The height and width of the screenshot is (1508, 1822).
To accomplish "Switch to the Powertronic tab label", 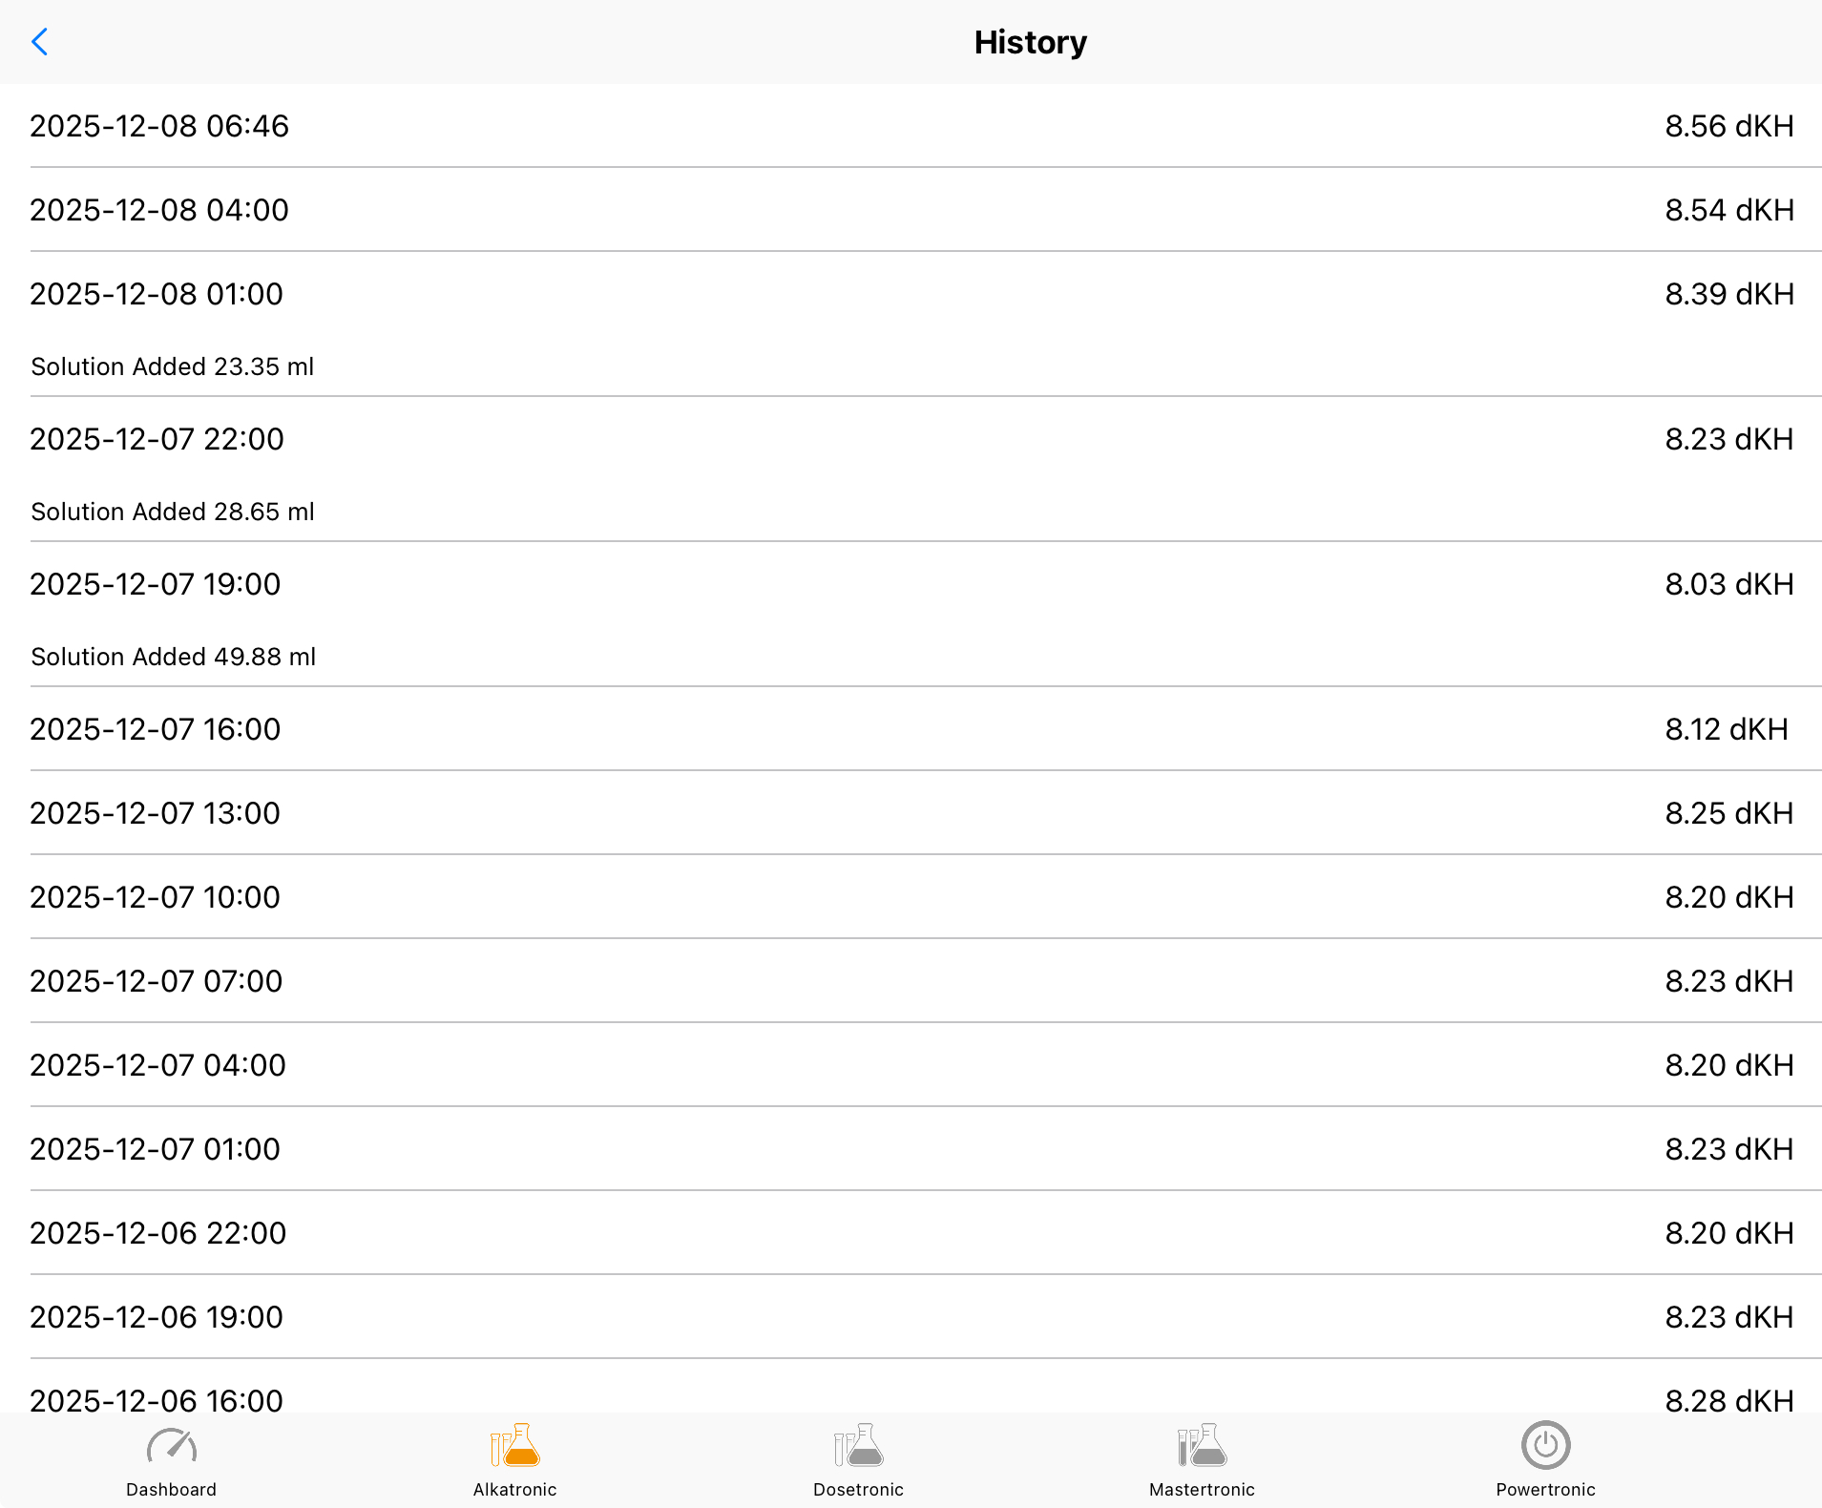I will pos(1545,1489).
